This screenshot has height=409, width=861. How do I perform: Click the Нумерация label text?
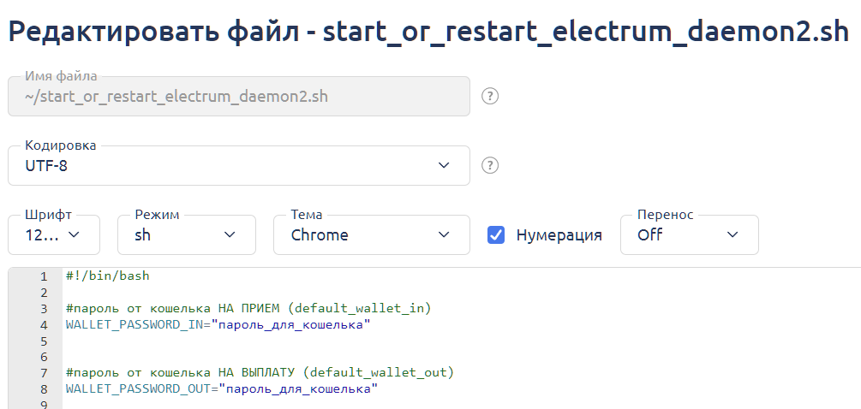tap(559, 235)
